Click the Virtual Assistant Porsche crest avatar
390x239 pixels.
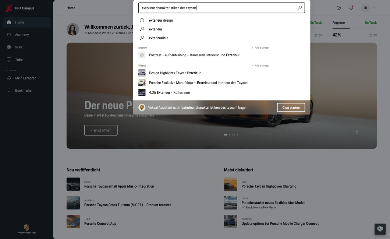tap(142, 107)
